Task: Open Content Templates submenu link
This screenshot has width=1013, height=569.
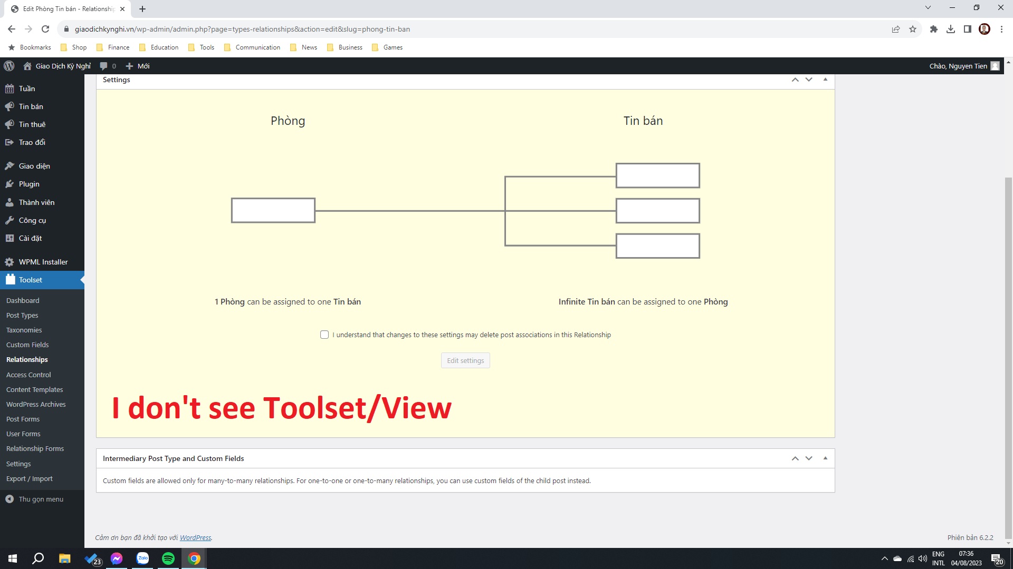Action: pos(35,389)
